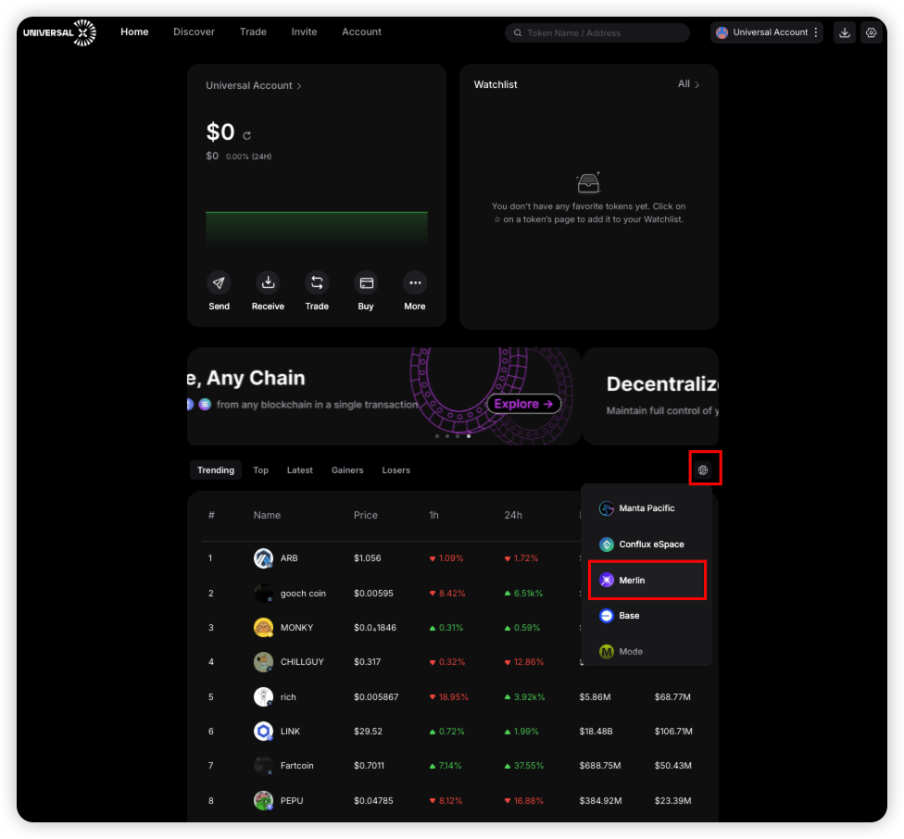This screenshot has width=904, height=839.
Task: Click the Decentralized banner card
Action: tap(651, 396)
